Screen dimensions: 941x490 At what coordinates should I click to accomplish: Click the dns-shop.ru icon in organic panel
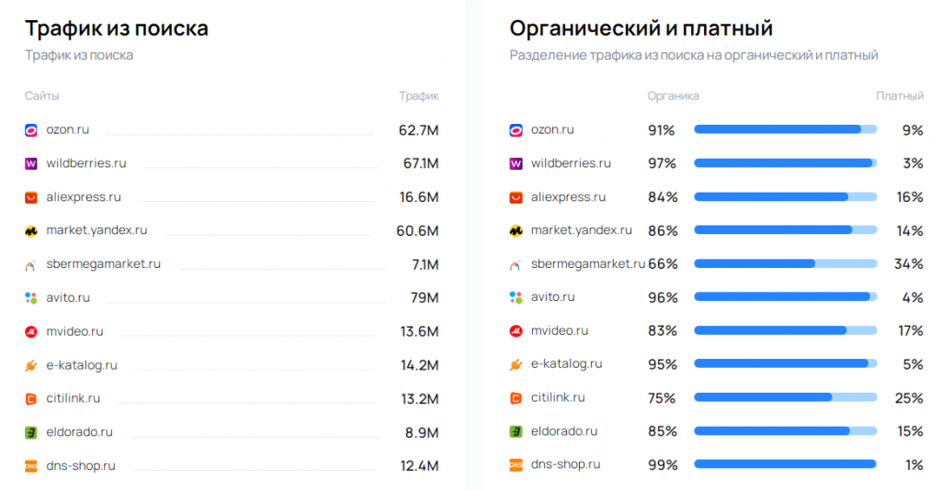516,465
